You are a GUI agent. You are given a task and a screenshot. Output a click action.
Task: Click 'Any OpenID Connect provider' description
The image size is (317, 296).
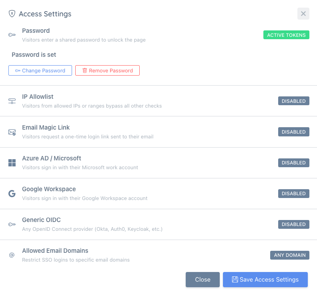pyautogui.click(x=92, y=229)
